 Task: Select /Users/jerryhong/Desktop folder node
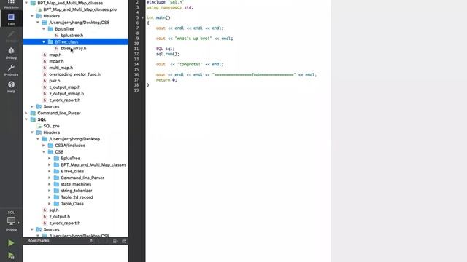tap(74, 139)
